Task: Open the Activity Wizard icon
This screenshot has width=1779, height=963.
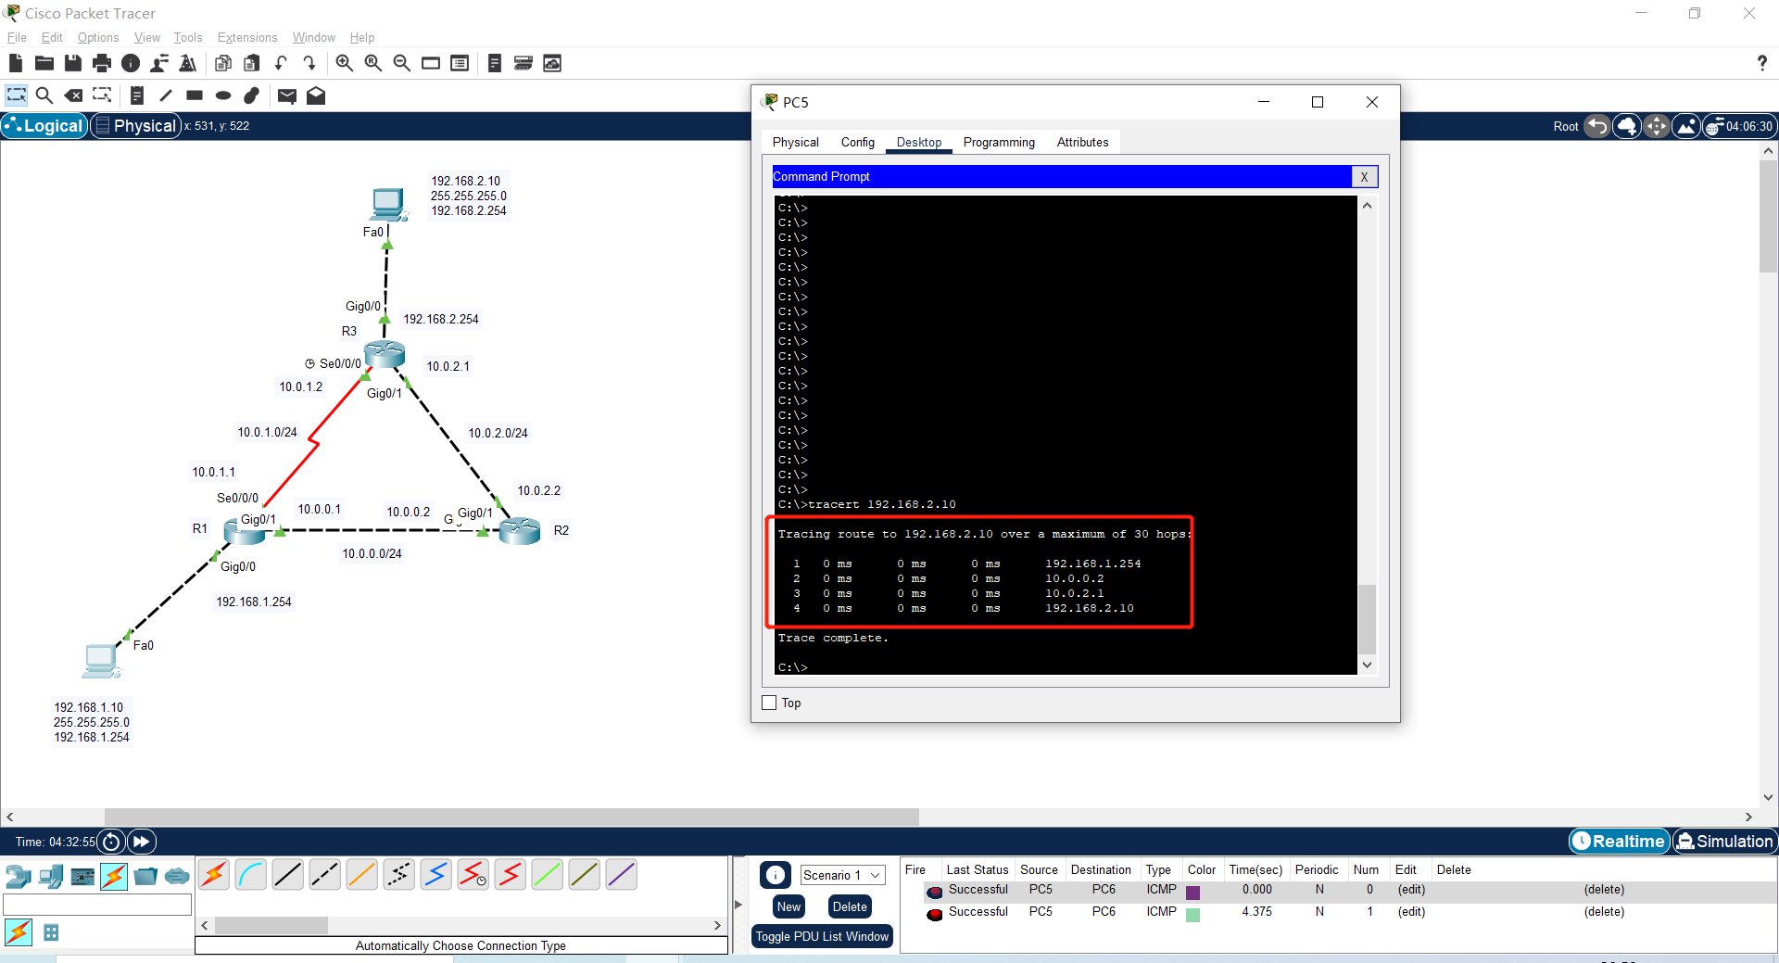Action: pos(159,63)
